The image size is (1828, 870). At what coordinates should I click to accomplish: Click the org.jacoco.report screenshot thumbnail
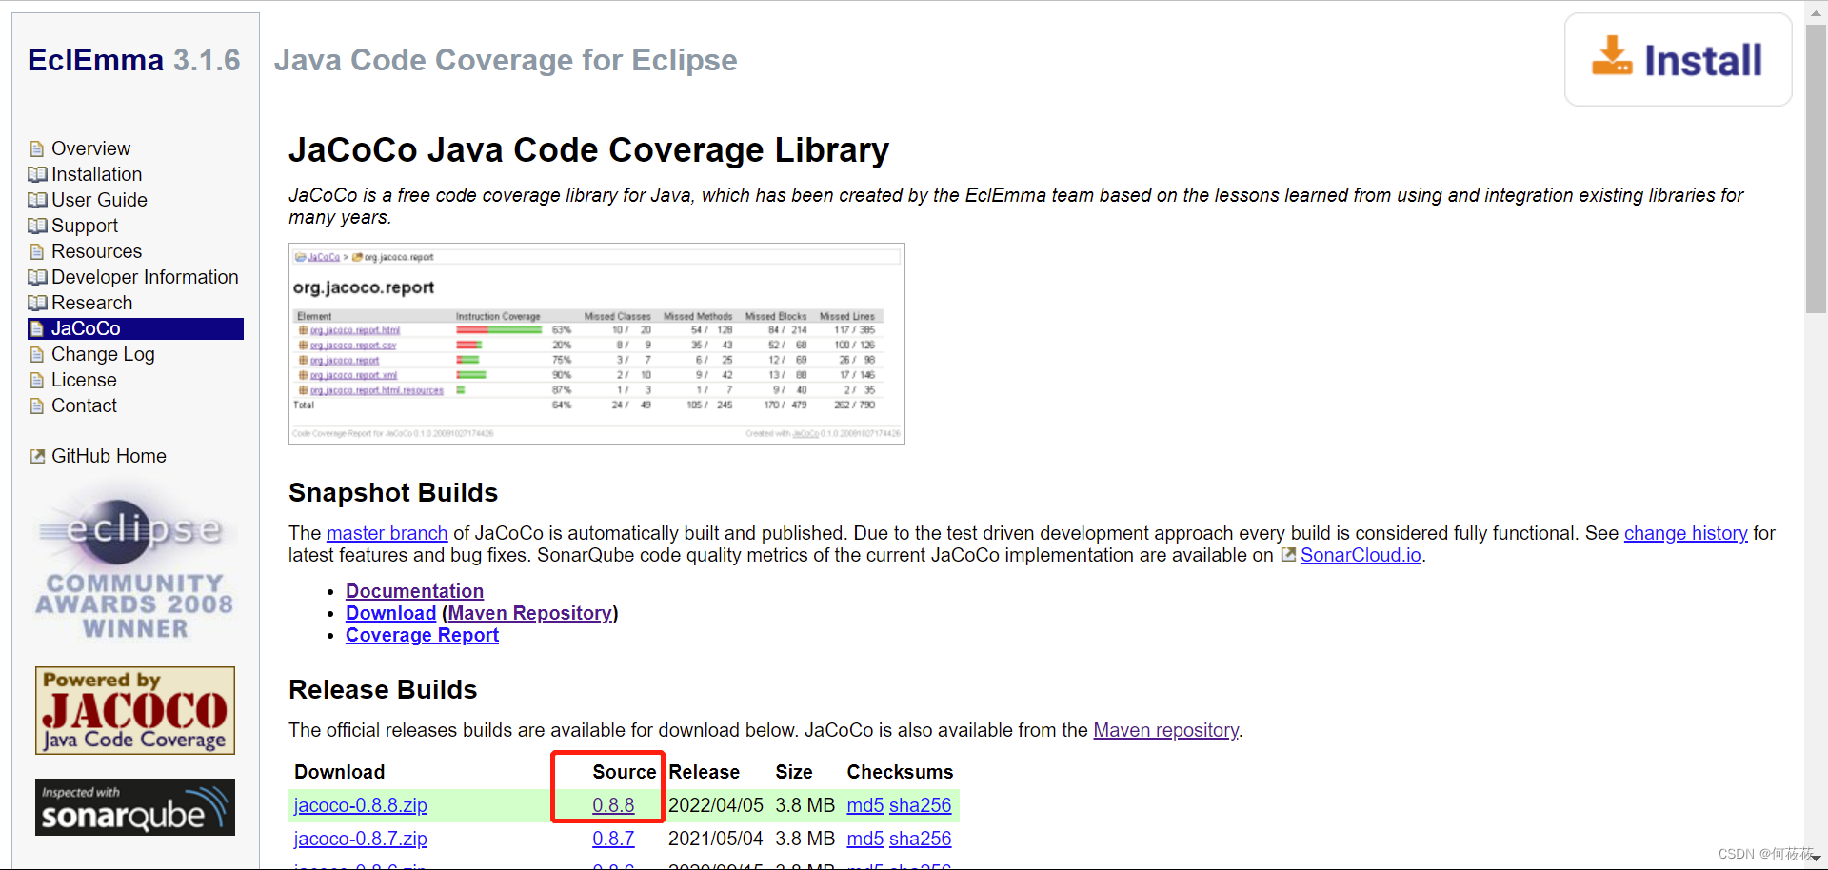597,344
